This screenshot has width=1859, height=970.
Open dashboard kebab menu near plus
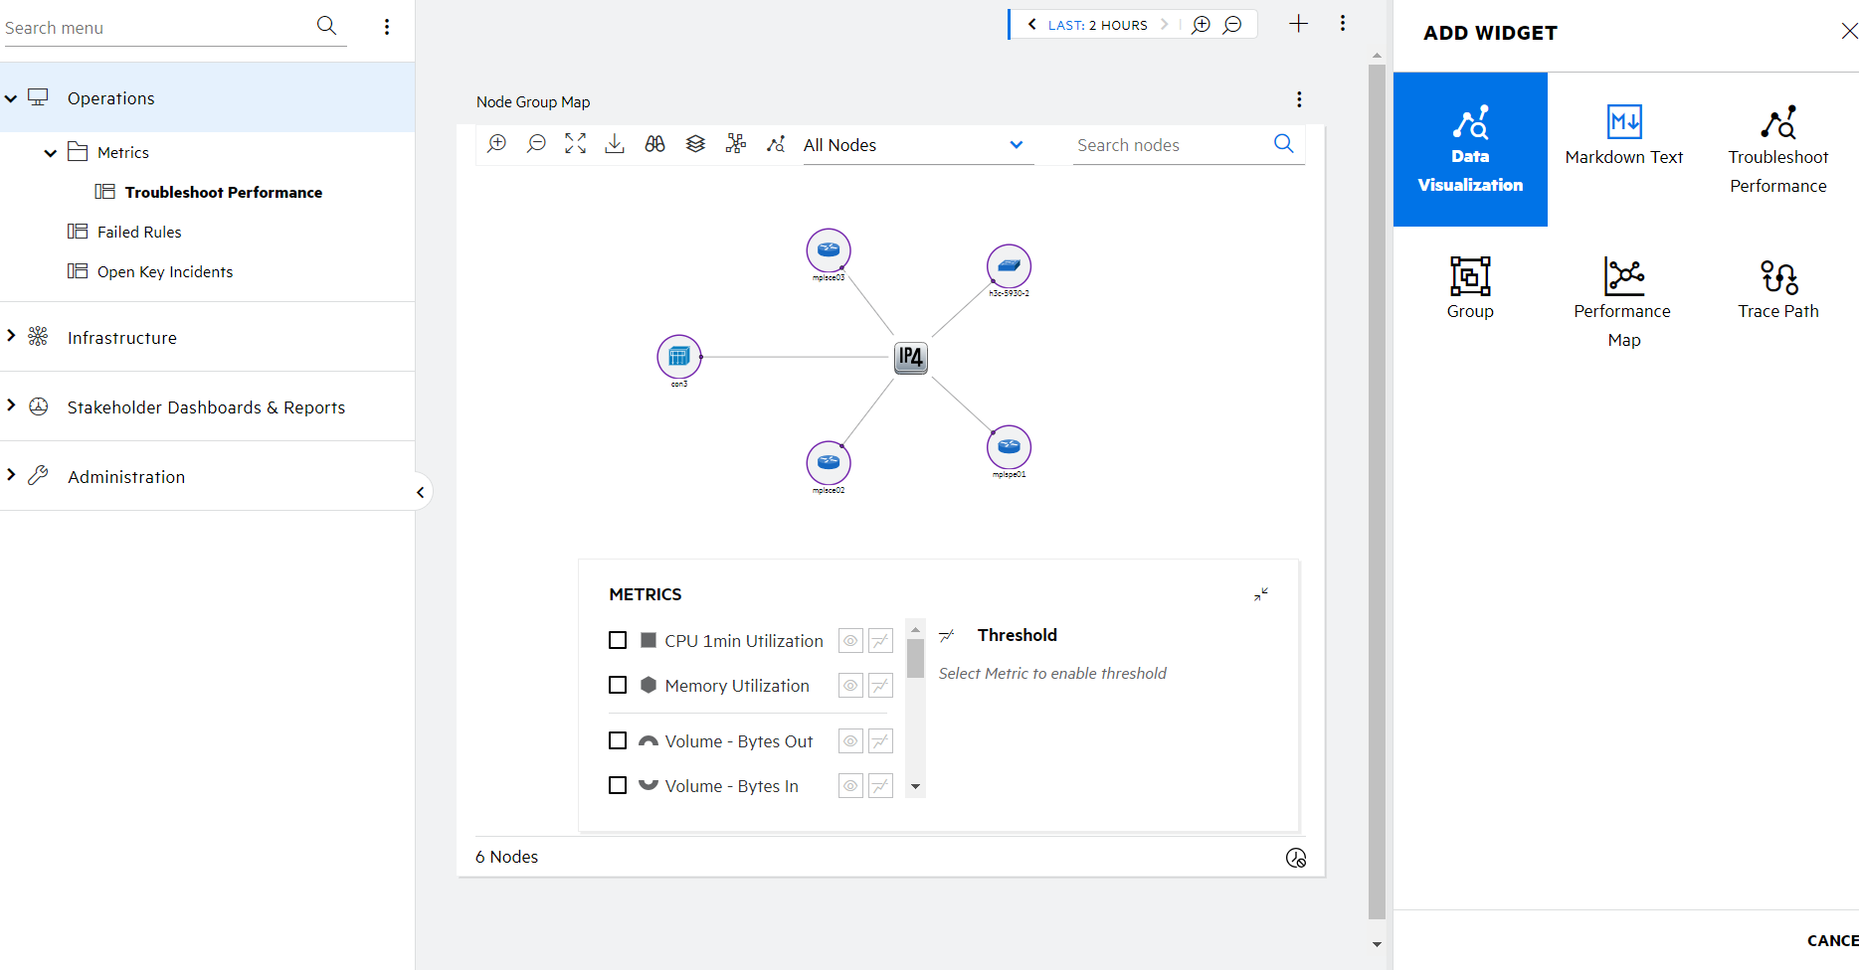pyautogui.click(x=1343, y=24)
